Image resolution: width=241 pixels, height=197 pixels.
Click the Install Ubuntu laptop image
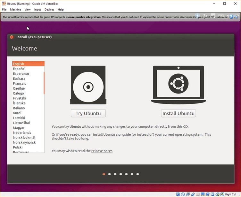179,85
